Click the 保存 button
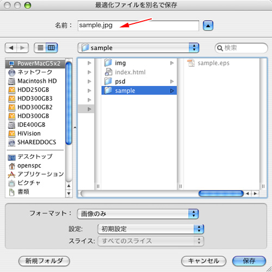This screenshot has height=272, width=272. tap(249, 261)
